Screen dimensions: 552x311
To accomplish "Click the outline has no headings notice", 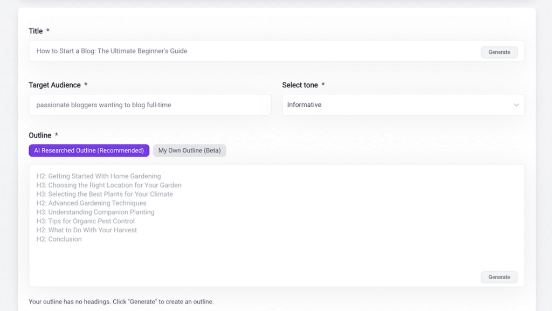I will coord(121,302).
